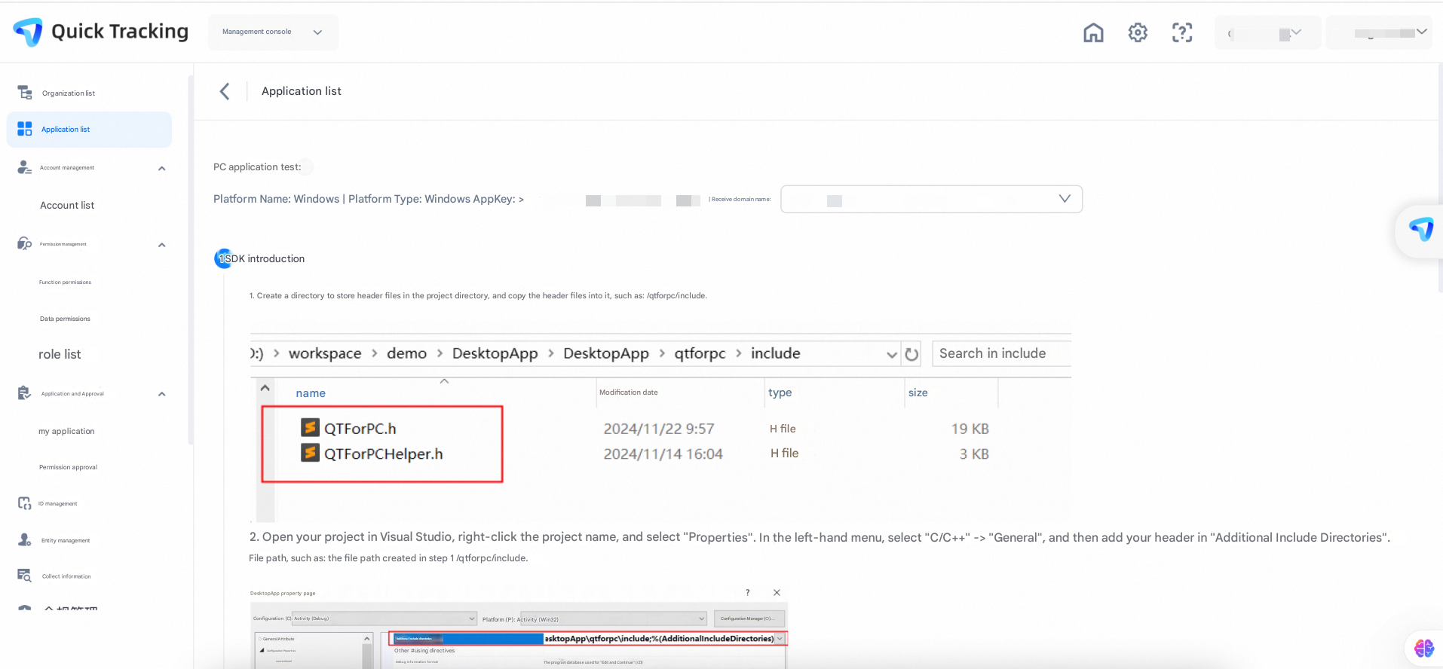Click the file explorer include folder screenshot
The image size is (1443, 669).
click(x=660, y=427)
